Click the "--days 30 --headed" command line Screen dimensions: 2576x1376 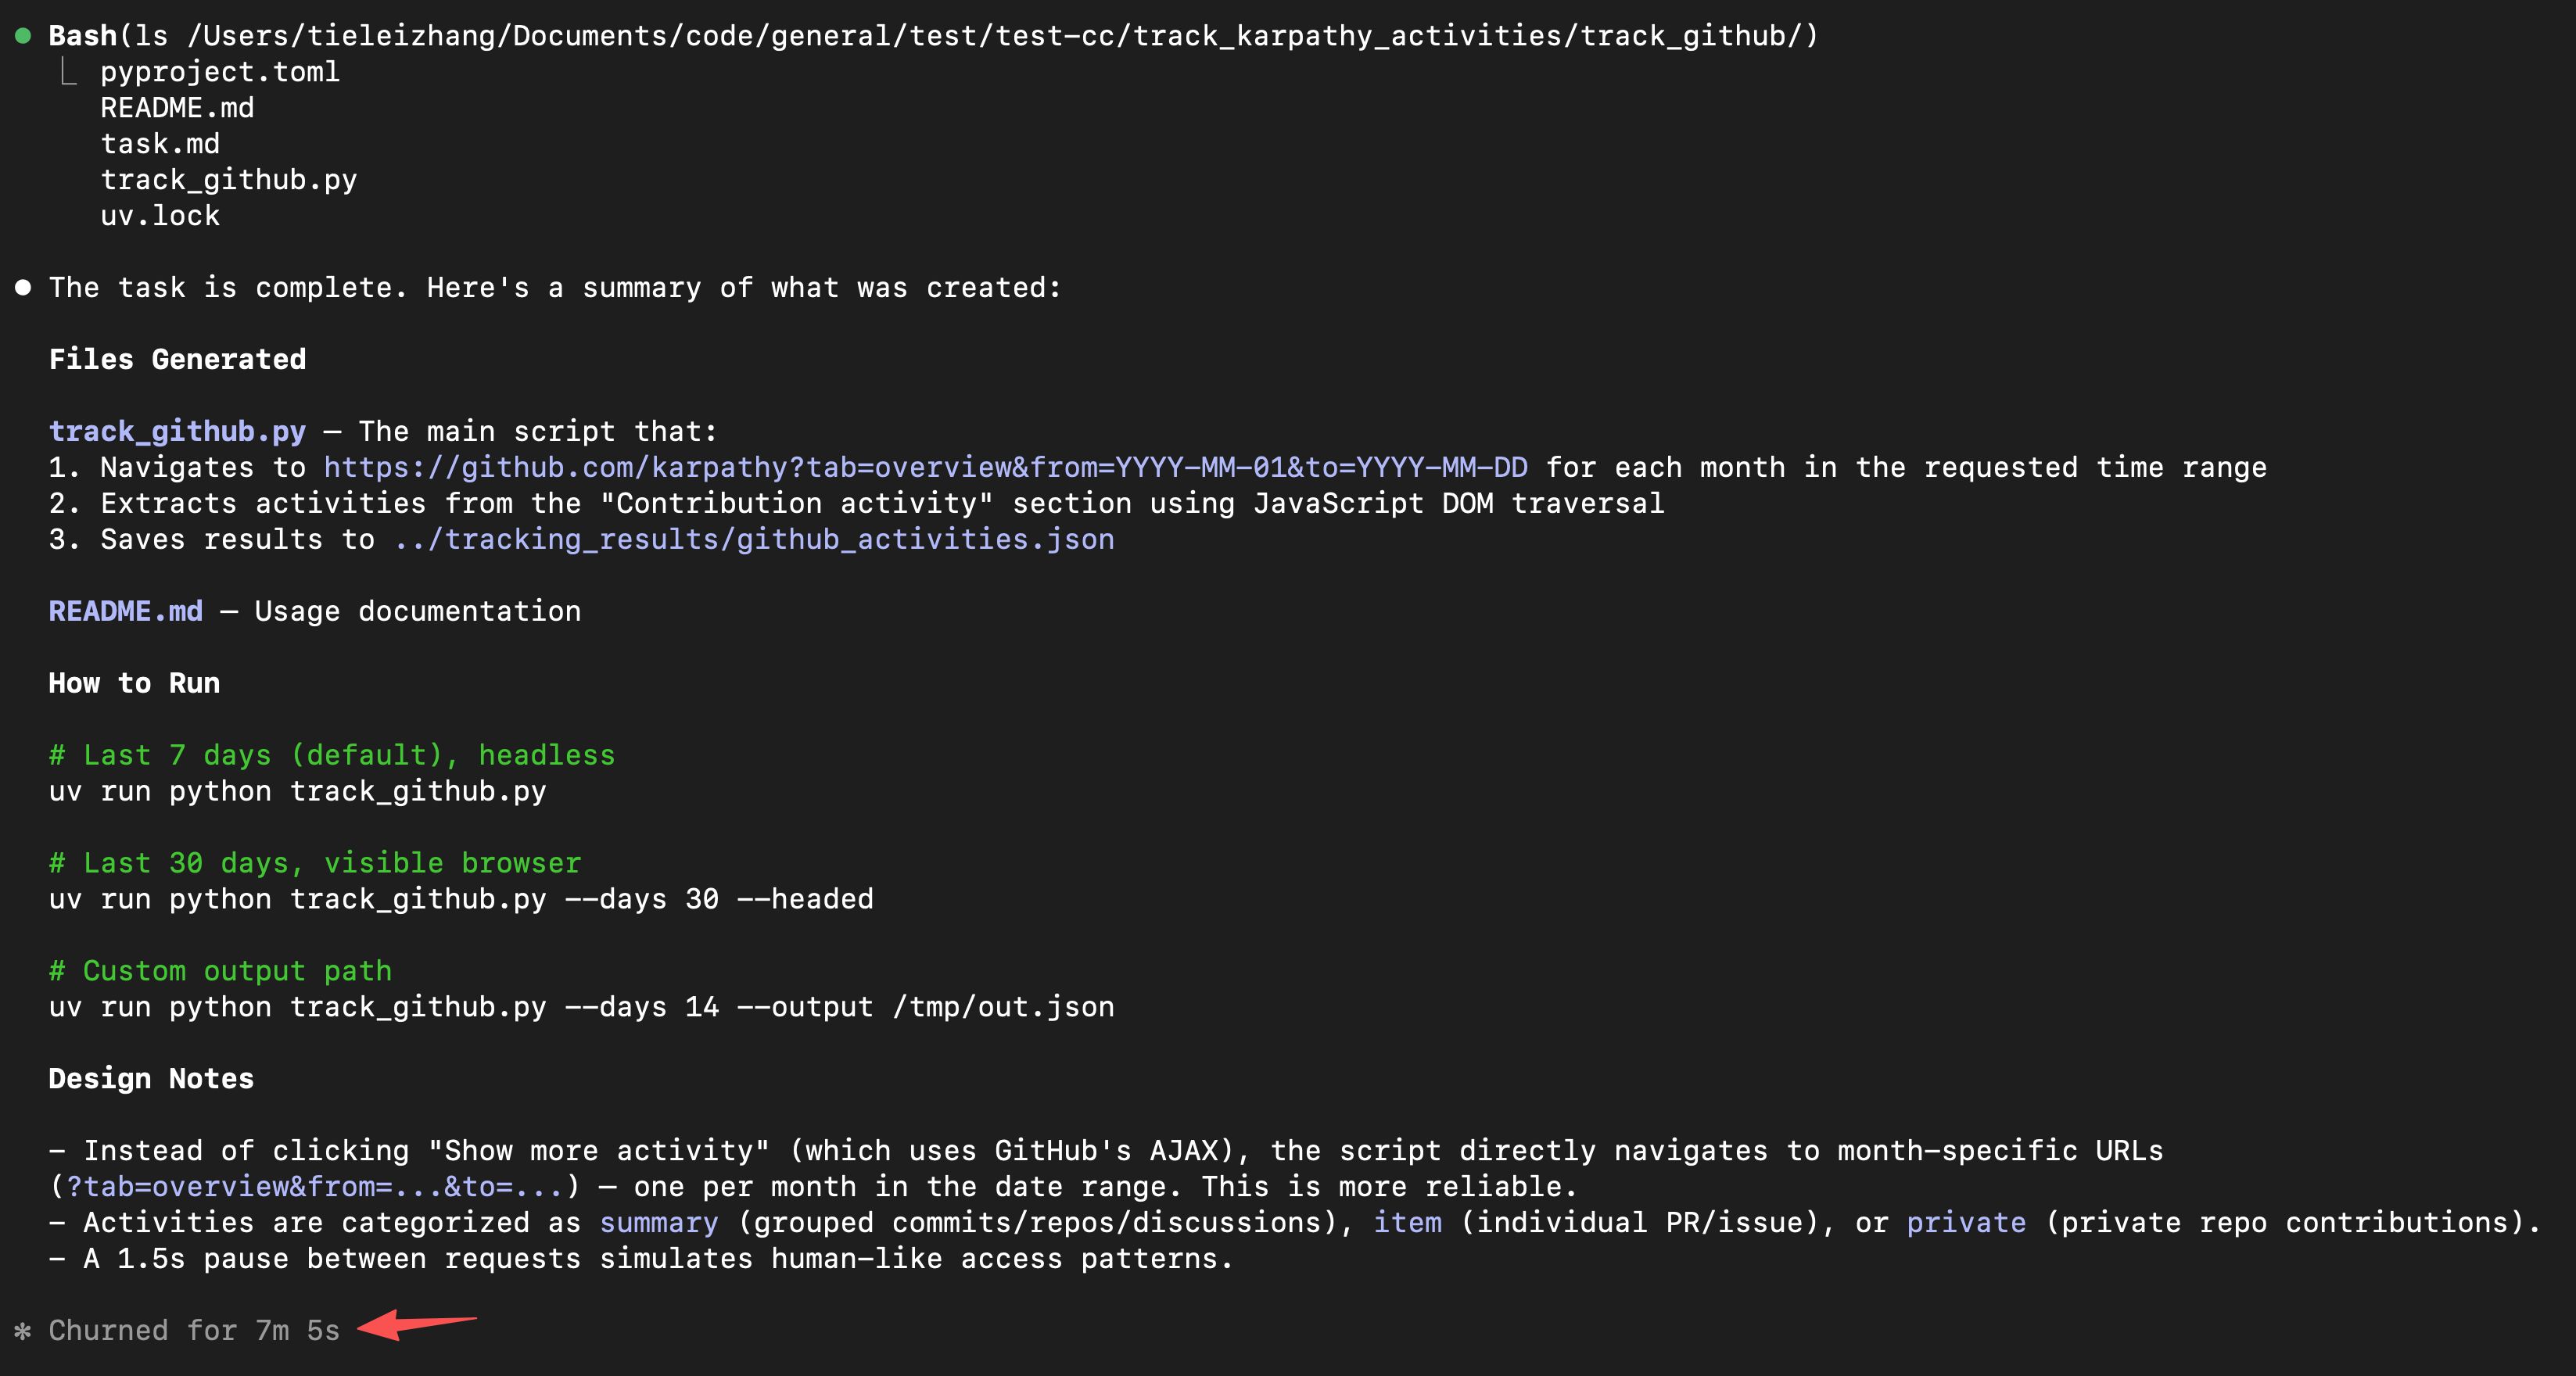(x=461, y=900)
